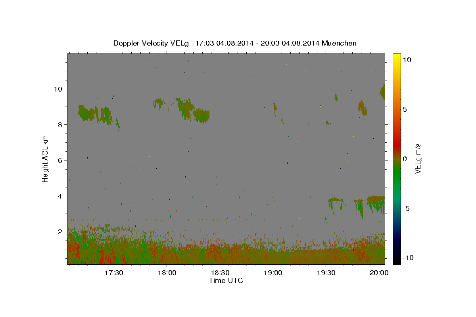The height and width of the screenshot is (317, 476).
Task: Click the 'Height AGL km' axis label
Action: (46, 158)
